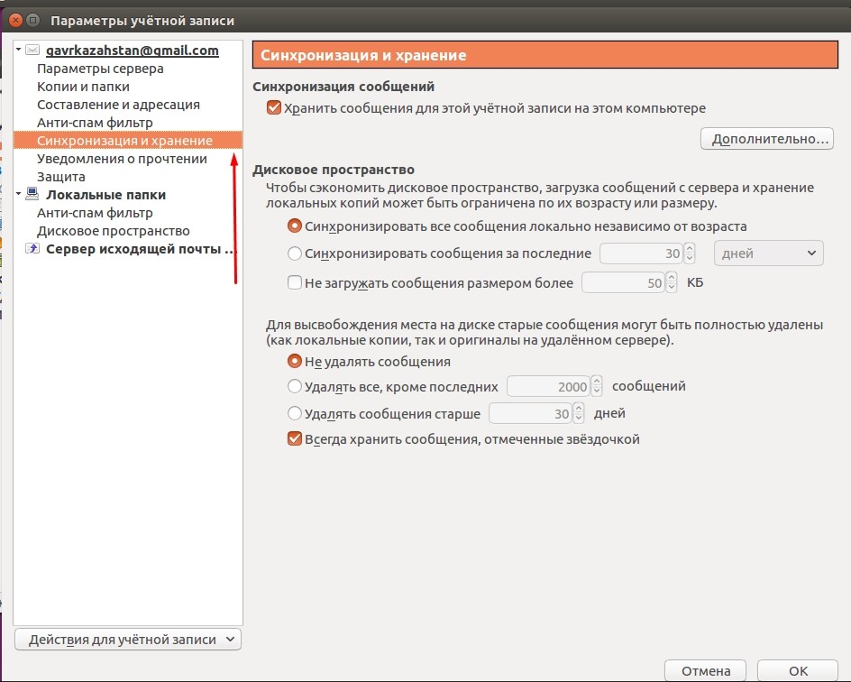Uncheck Всегда хранить сообщения со звёздочкой
851x682 pixels.
pyautogui.click(x=295, y=438)
